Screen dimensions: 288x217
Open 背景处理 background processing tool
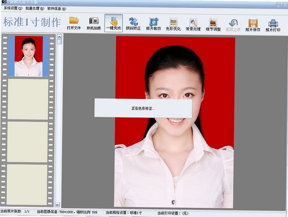193,24
